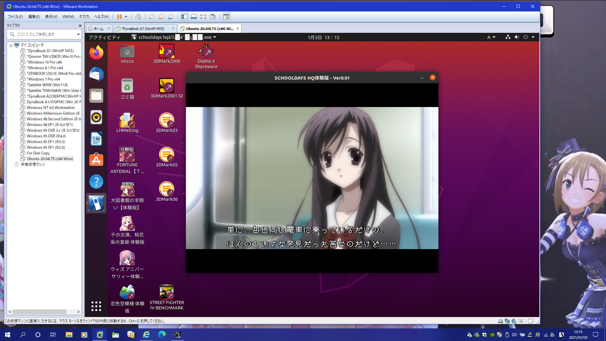Toggle Unity mode icon
Viewport: 606px width, 341px height.
[x=213, y=17]
